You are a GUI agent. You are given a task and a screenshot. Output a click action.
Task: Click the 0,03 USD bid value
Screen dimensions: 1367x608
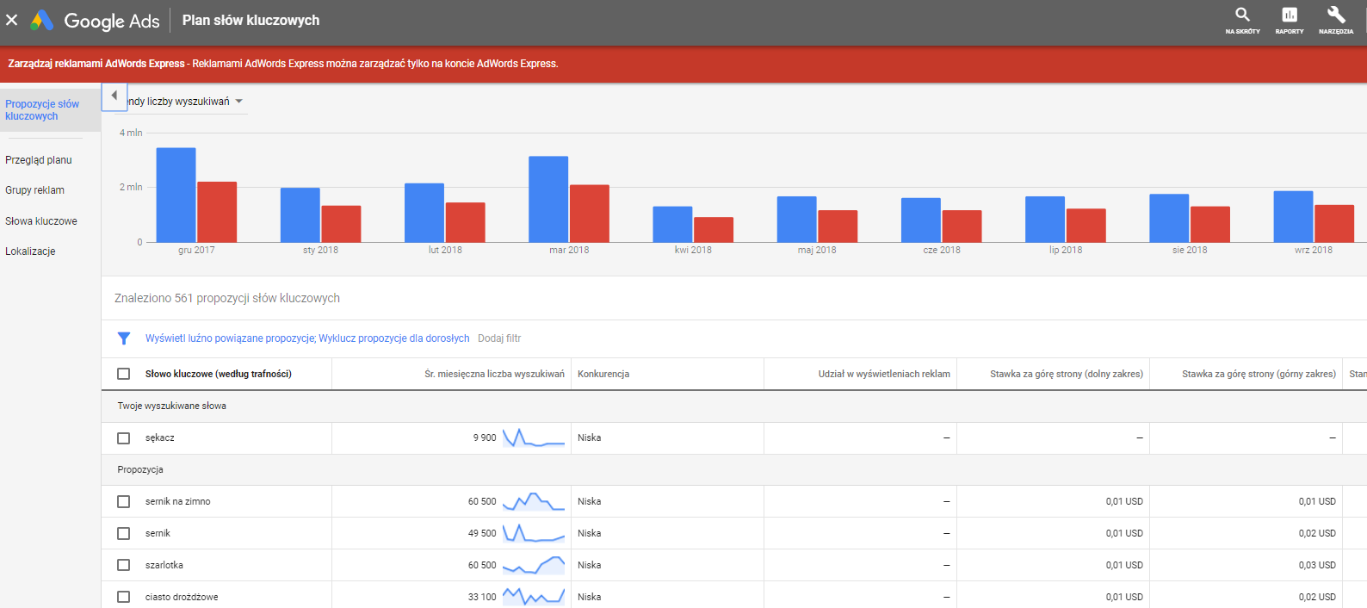[x=1317, y=565]
